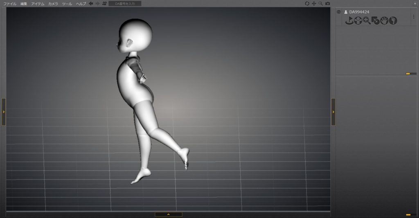
Task: Select the pan move cross-arrows tool
Action: (314, 4)
